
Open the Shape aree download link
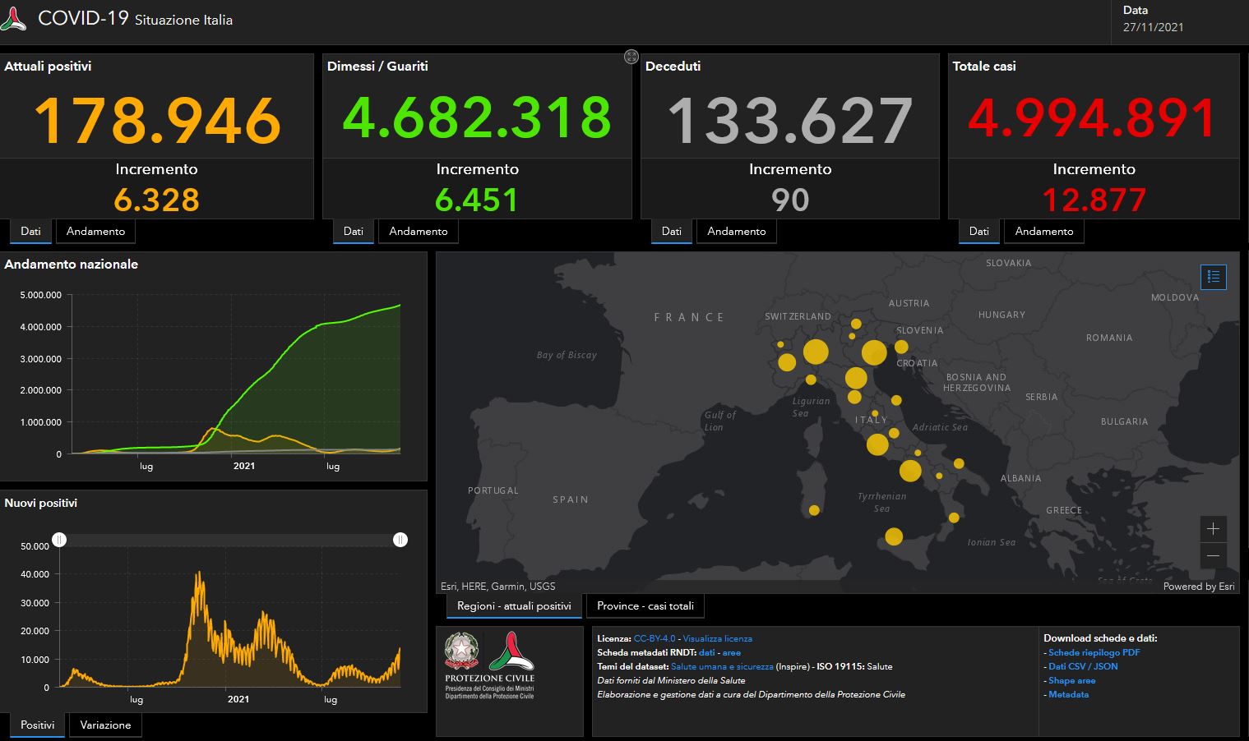click(x=1071, y=680)
